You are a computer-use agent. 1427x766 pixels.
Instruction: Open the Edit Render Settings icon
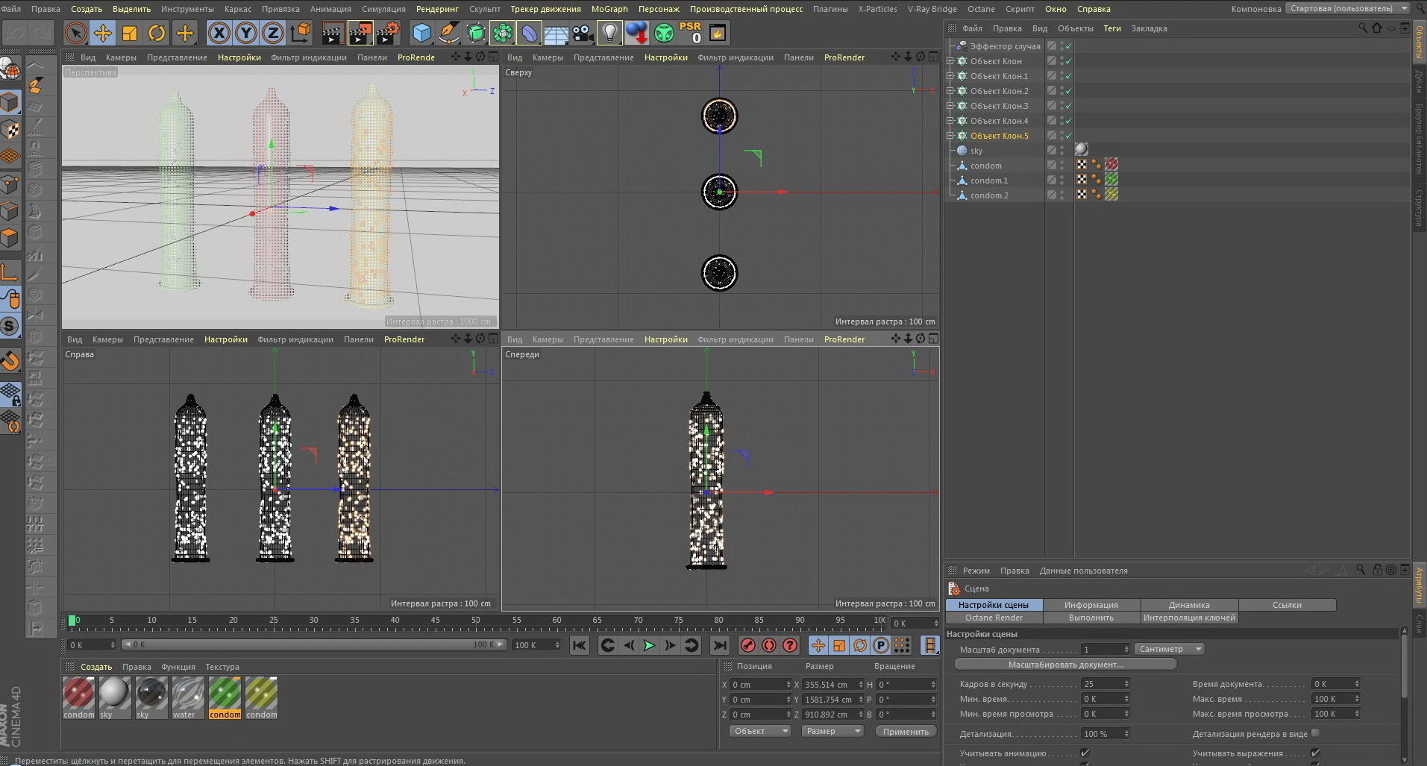388,33
